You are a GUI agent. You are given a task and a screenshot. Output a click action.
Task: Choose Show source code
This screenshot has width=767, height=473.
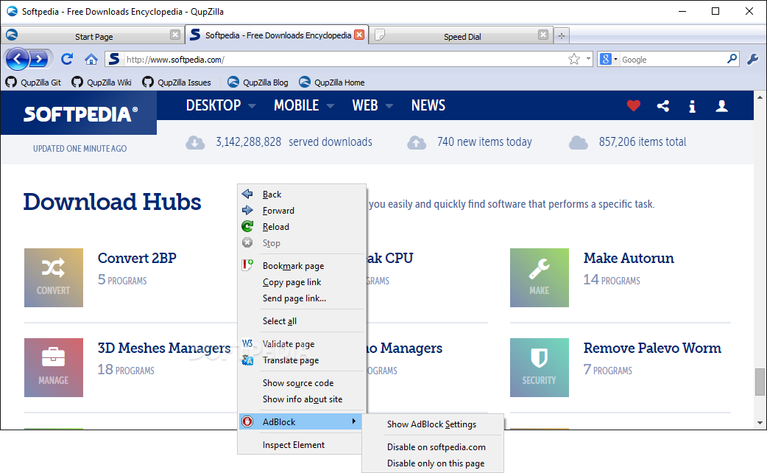point(302,383)
